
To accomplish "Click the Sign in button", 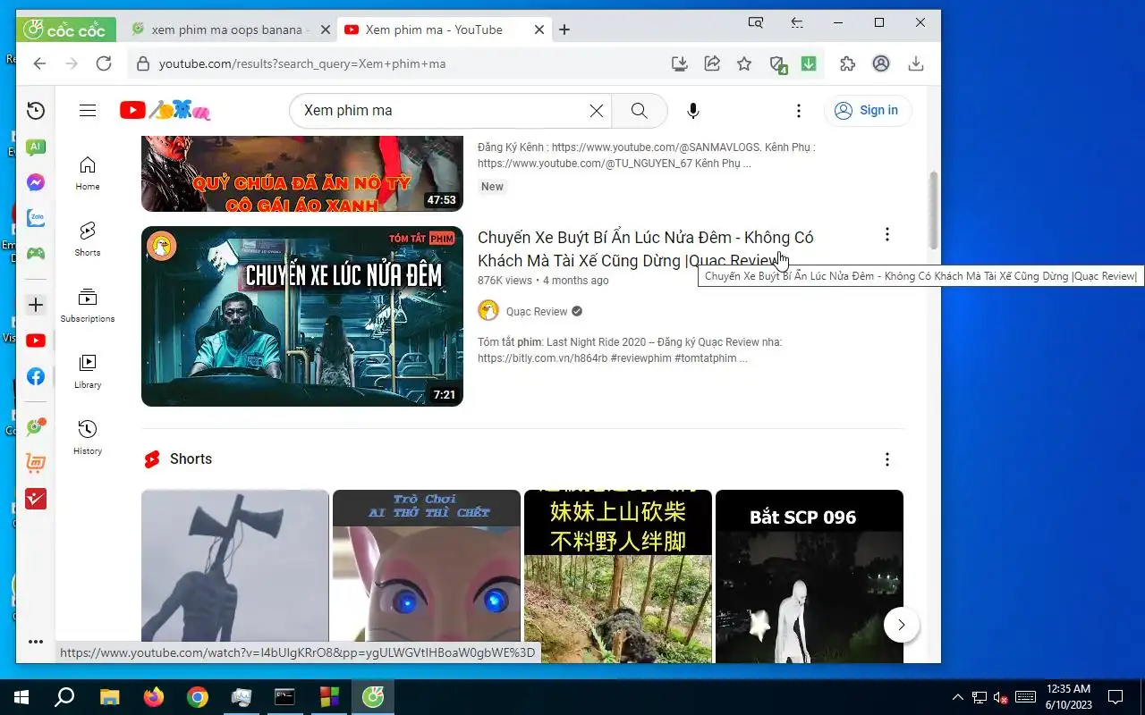I will point(867,111).
